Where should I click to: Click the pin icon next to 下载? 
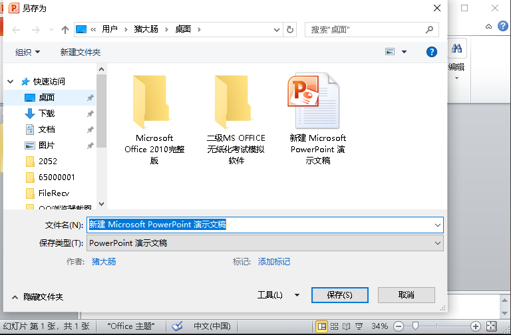point(90,114)
